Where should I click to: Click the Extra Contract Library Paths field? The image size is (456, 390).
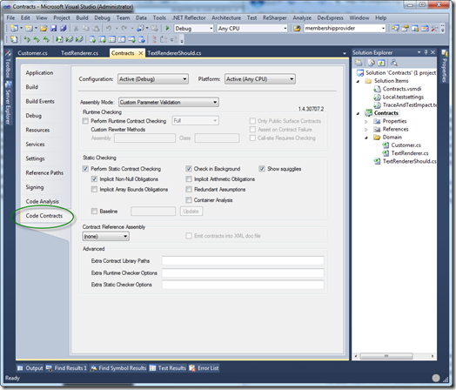(243, 260)
